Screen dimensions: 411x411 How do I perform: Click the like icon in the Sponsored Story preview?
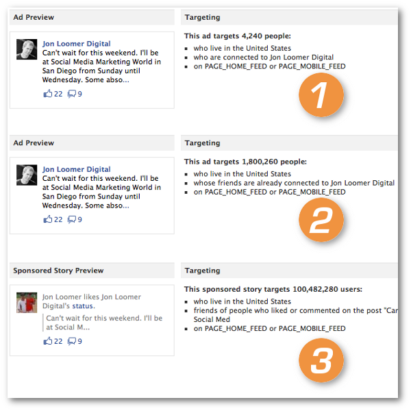(48, 341)
